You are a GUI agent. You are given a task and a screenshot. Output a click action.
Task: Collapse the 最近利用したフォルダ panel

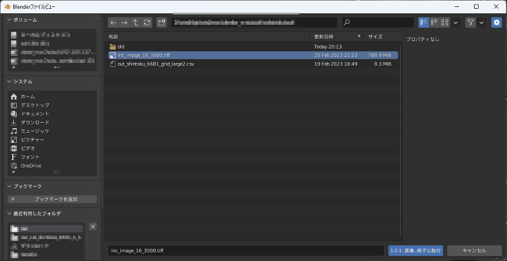coord(9,214)
